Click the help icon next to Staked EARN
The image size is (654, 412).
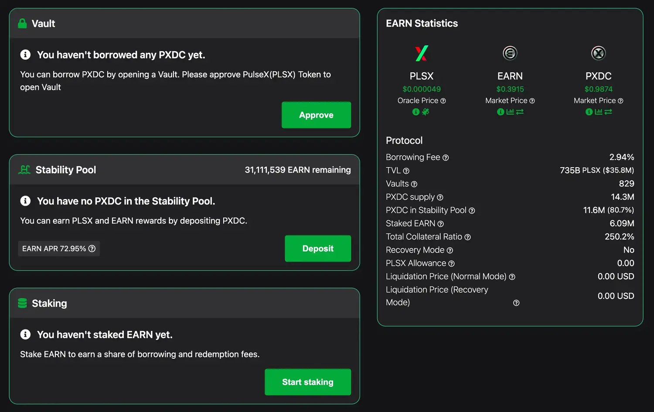tap(440, 224)
